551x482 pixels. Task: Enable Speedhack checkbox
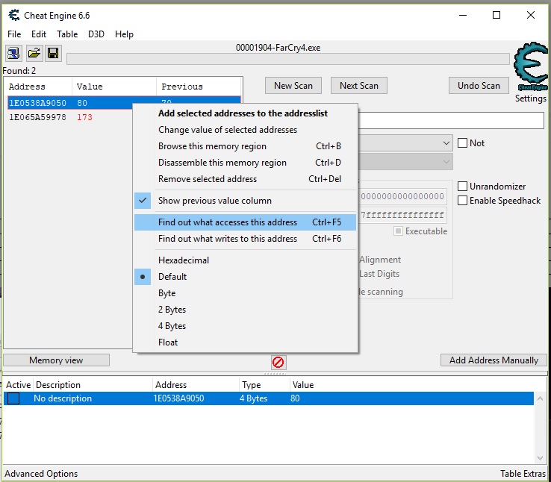[463, 200]
